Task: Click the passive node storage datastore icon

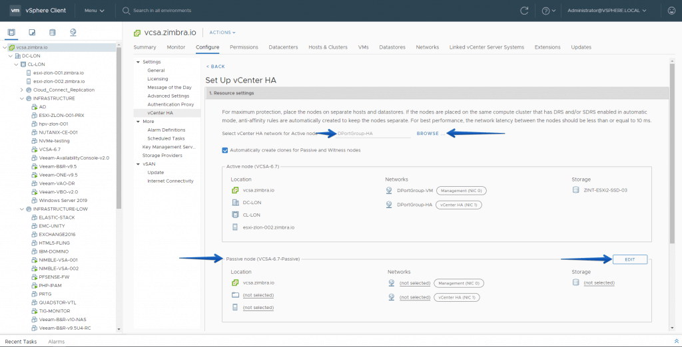Action: (576, 283)
